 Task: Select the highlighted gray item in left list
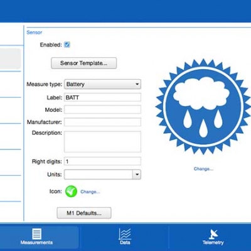point(11,59)
